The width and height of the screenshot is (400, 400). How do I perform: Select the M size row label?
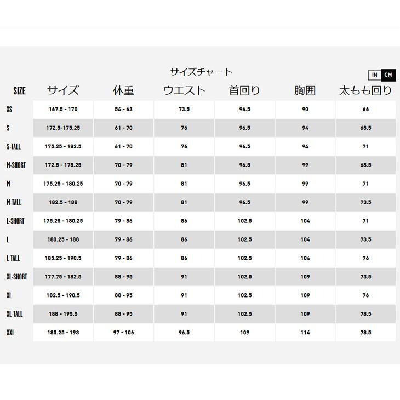click(x=8, y=184)
